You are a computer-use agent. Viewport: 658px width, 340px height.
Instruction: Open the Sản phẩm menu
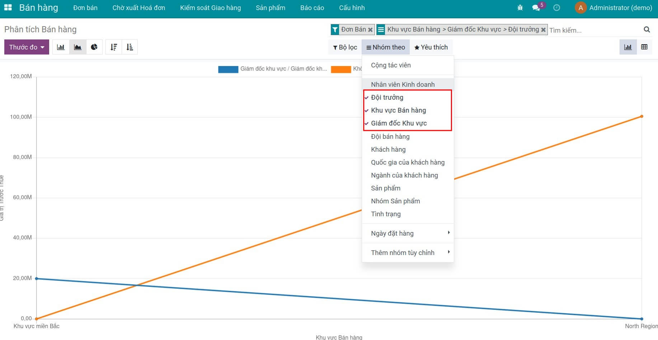coord(270,8)
